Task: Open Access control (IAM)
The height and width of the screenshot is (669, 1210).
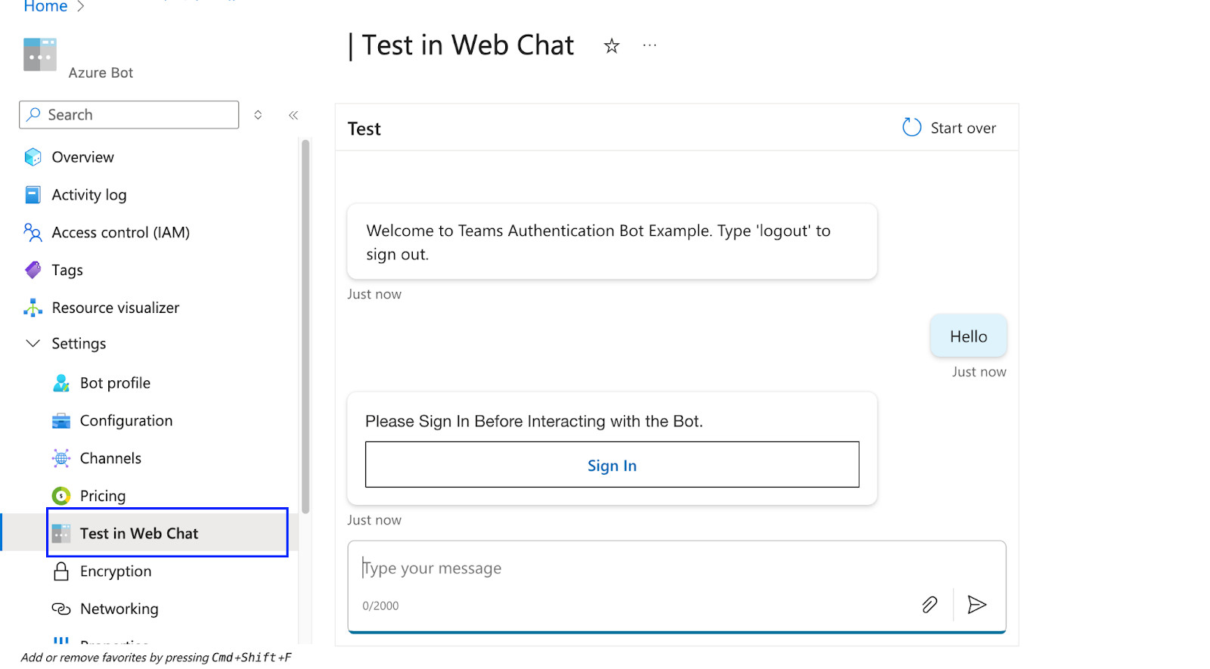Action: tap(120, 232)
